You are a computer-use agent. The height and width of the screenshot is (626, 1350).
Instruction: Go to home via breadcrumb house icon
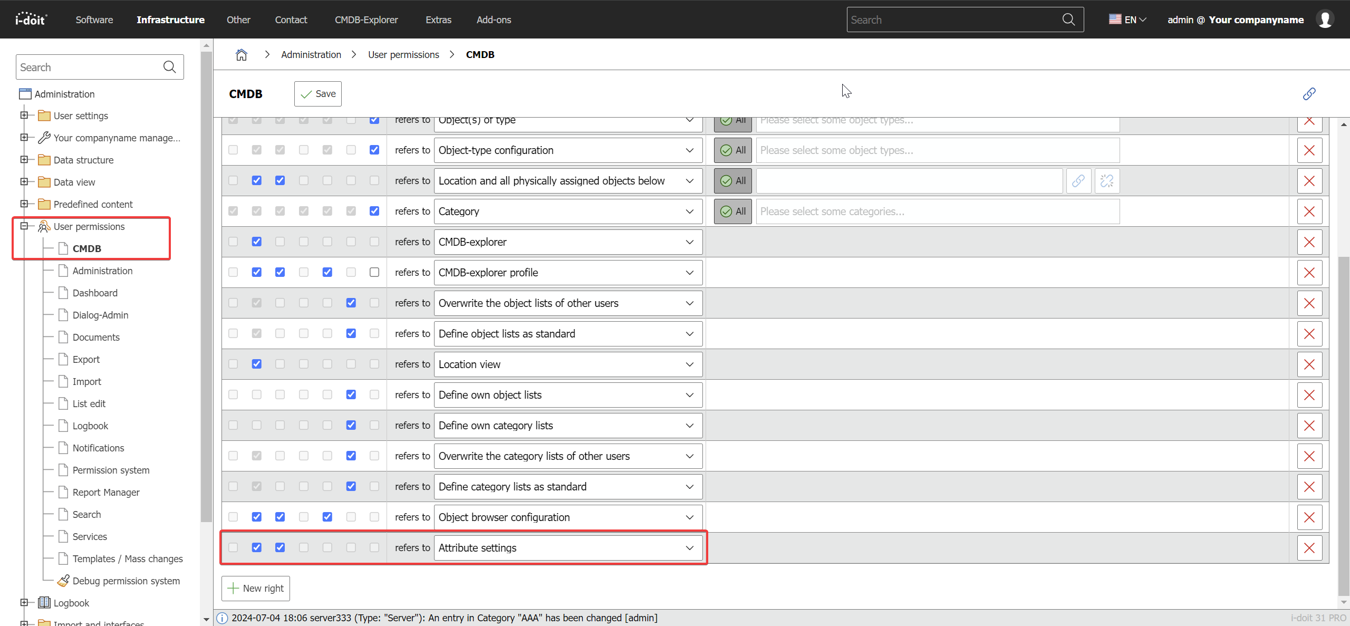click(x=242, y=54)
